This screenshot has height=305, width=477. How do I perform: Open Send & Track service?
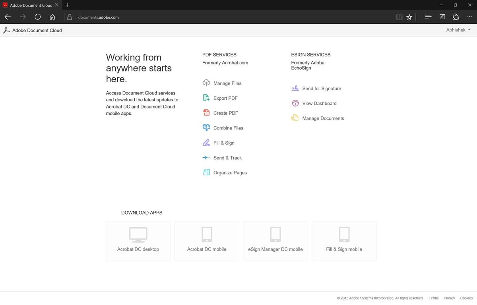pyautogui.click(x=227, y=158)
